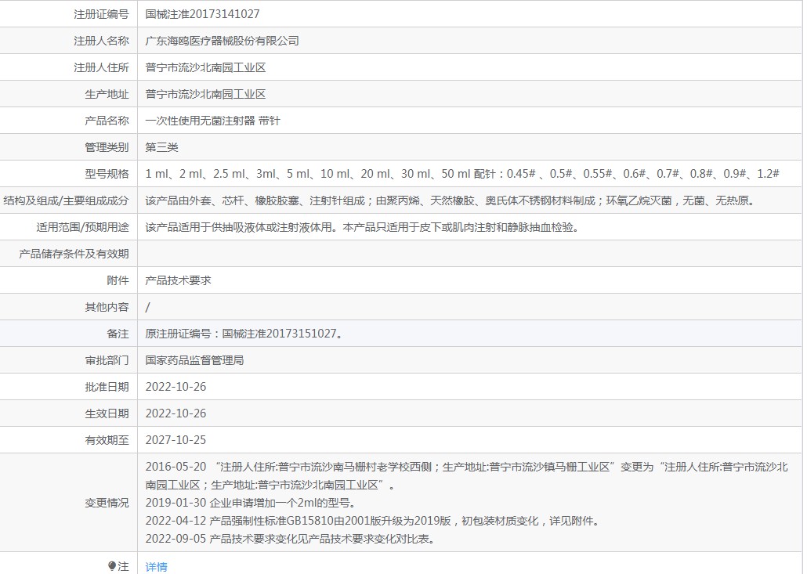This screenshot has width=807, height=574.
Task: Click the 批准日期 value 2022-10-26
Action: click(x=176, y=387)
